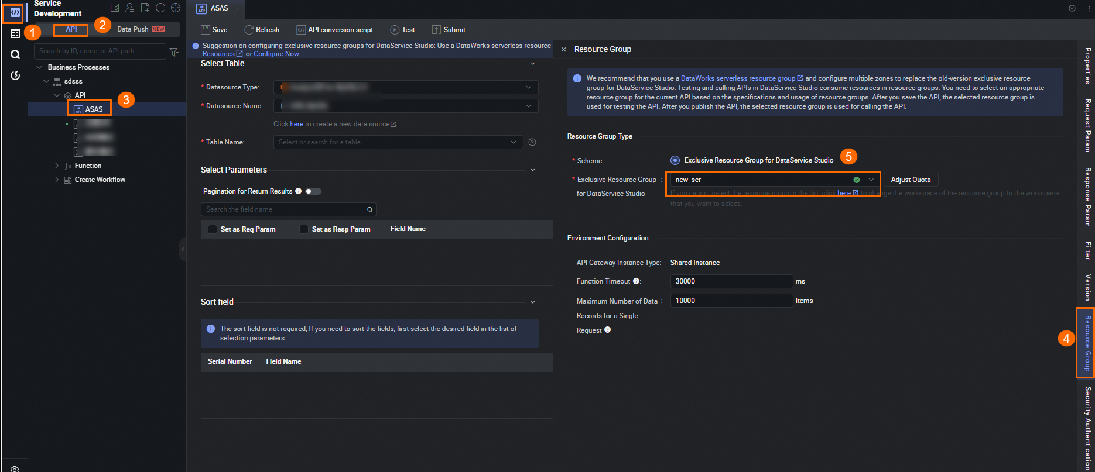Click Test in the toolbar
The height and width of the screenshot is (472, 1095).
pyautogui.click(x=403, y=30)
